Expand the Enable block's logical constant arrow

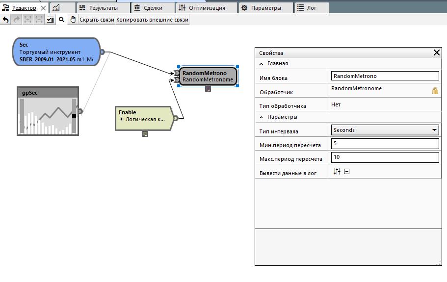(x=122, y=119)
